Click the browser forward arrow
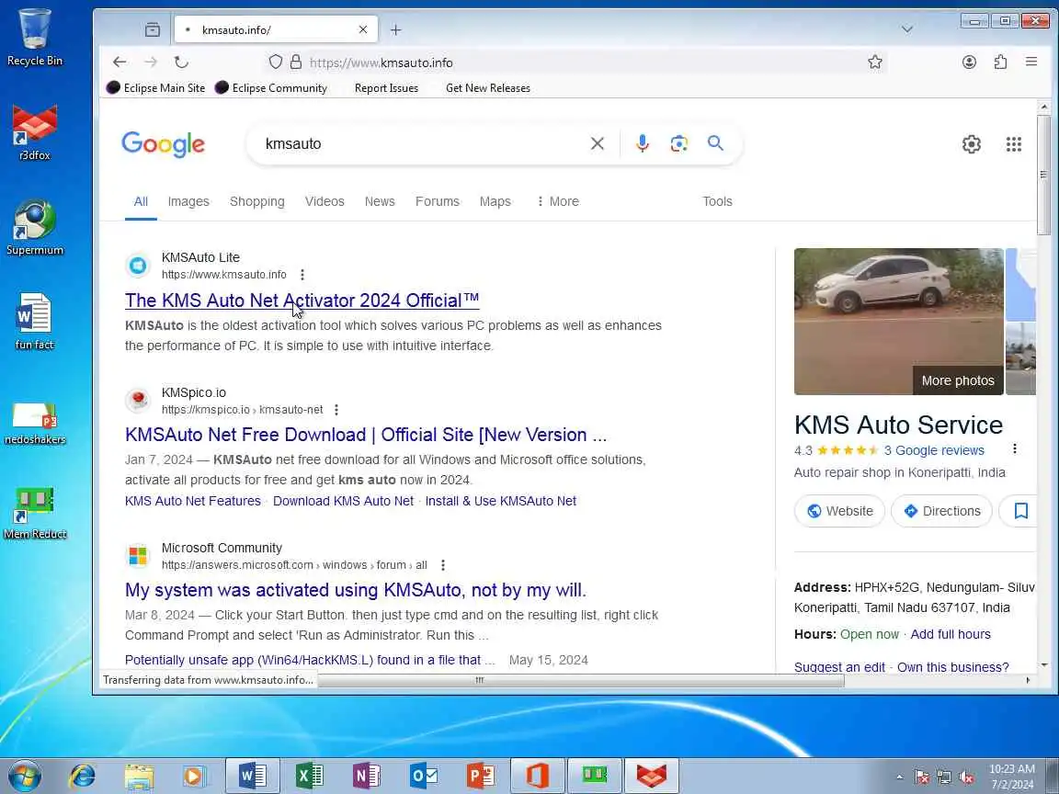The height and width of the screenshot is (794, 1059). coord(151,62)
